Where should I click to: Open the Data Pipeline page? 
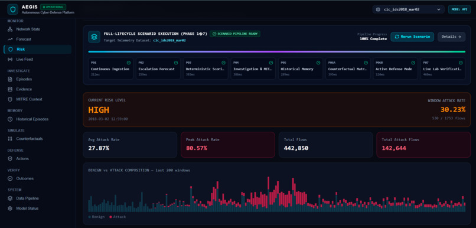(37, 198)
